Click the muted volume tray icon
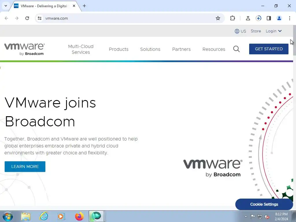The image size is (296, 222). click(x=267, y=217)
